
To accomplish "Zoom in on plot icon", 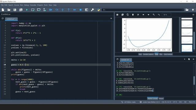I will click(x=154, y=15).
